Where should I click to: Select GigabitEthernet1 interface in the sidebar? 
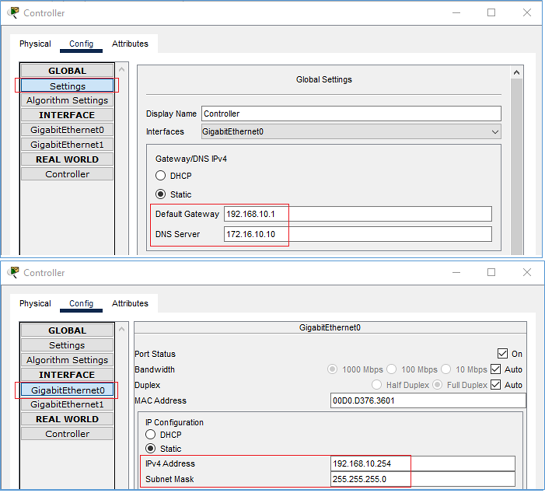tap(67, 405)
